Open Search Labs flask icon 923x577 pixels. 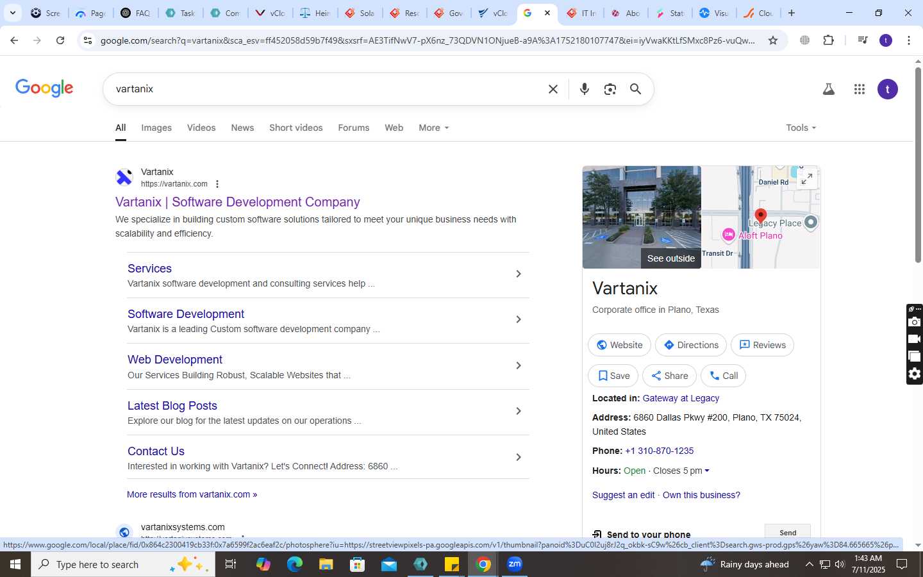coord(829,89)
